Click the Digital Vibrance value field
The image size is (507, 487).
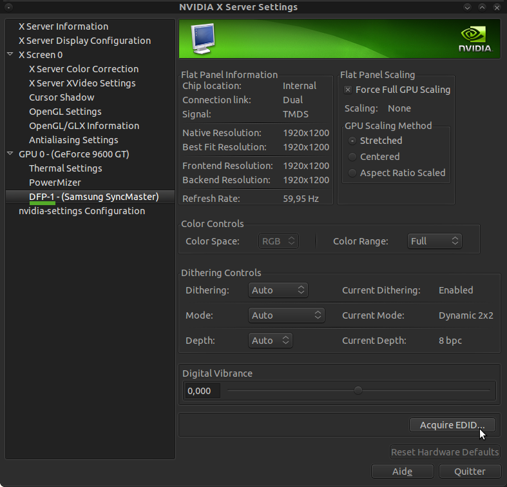coord(202,391)
